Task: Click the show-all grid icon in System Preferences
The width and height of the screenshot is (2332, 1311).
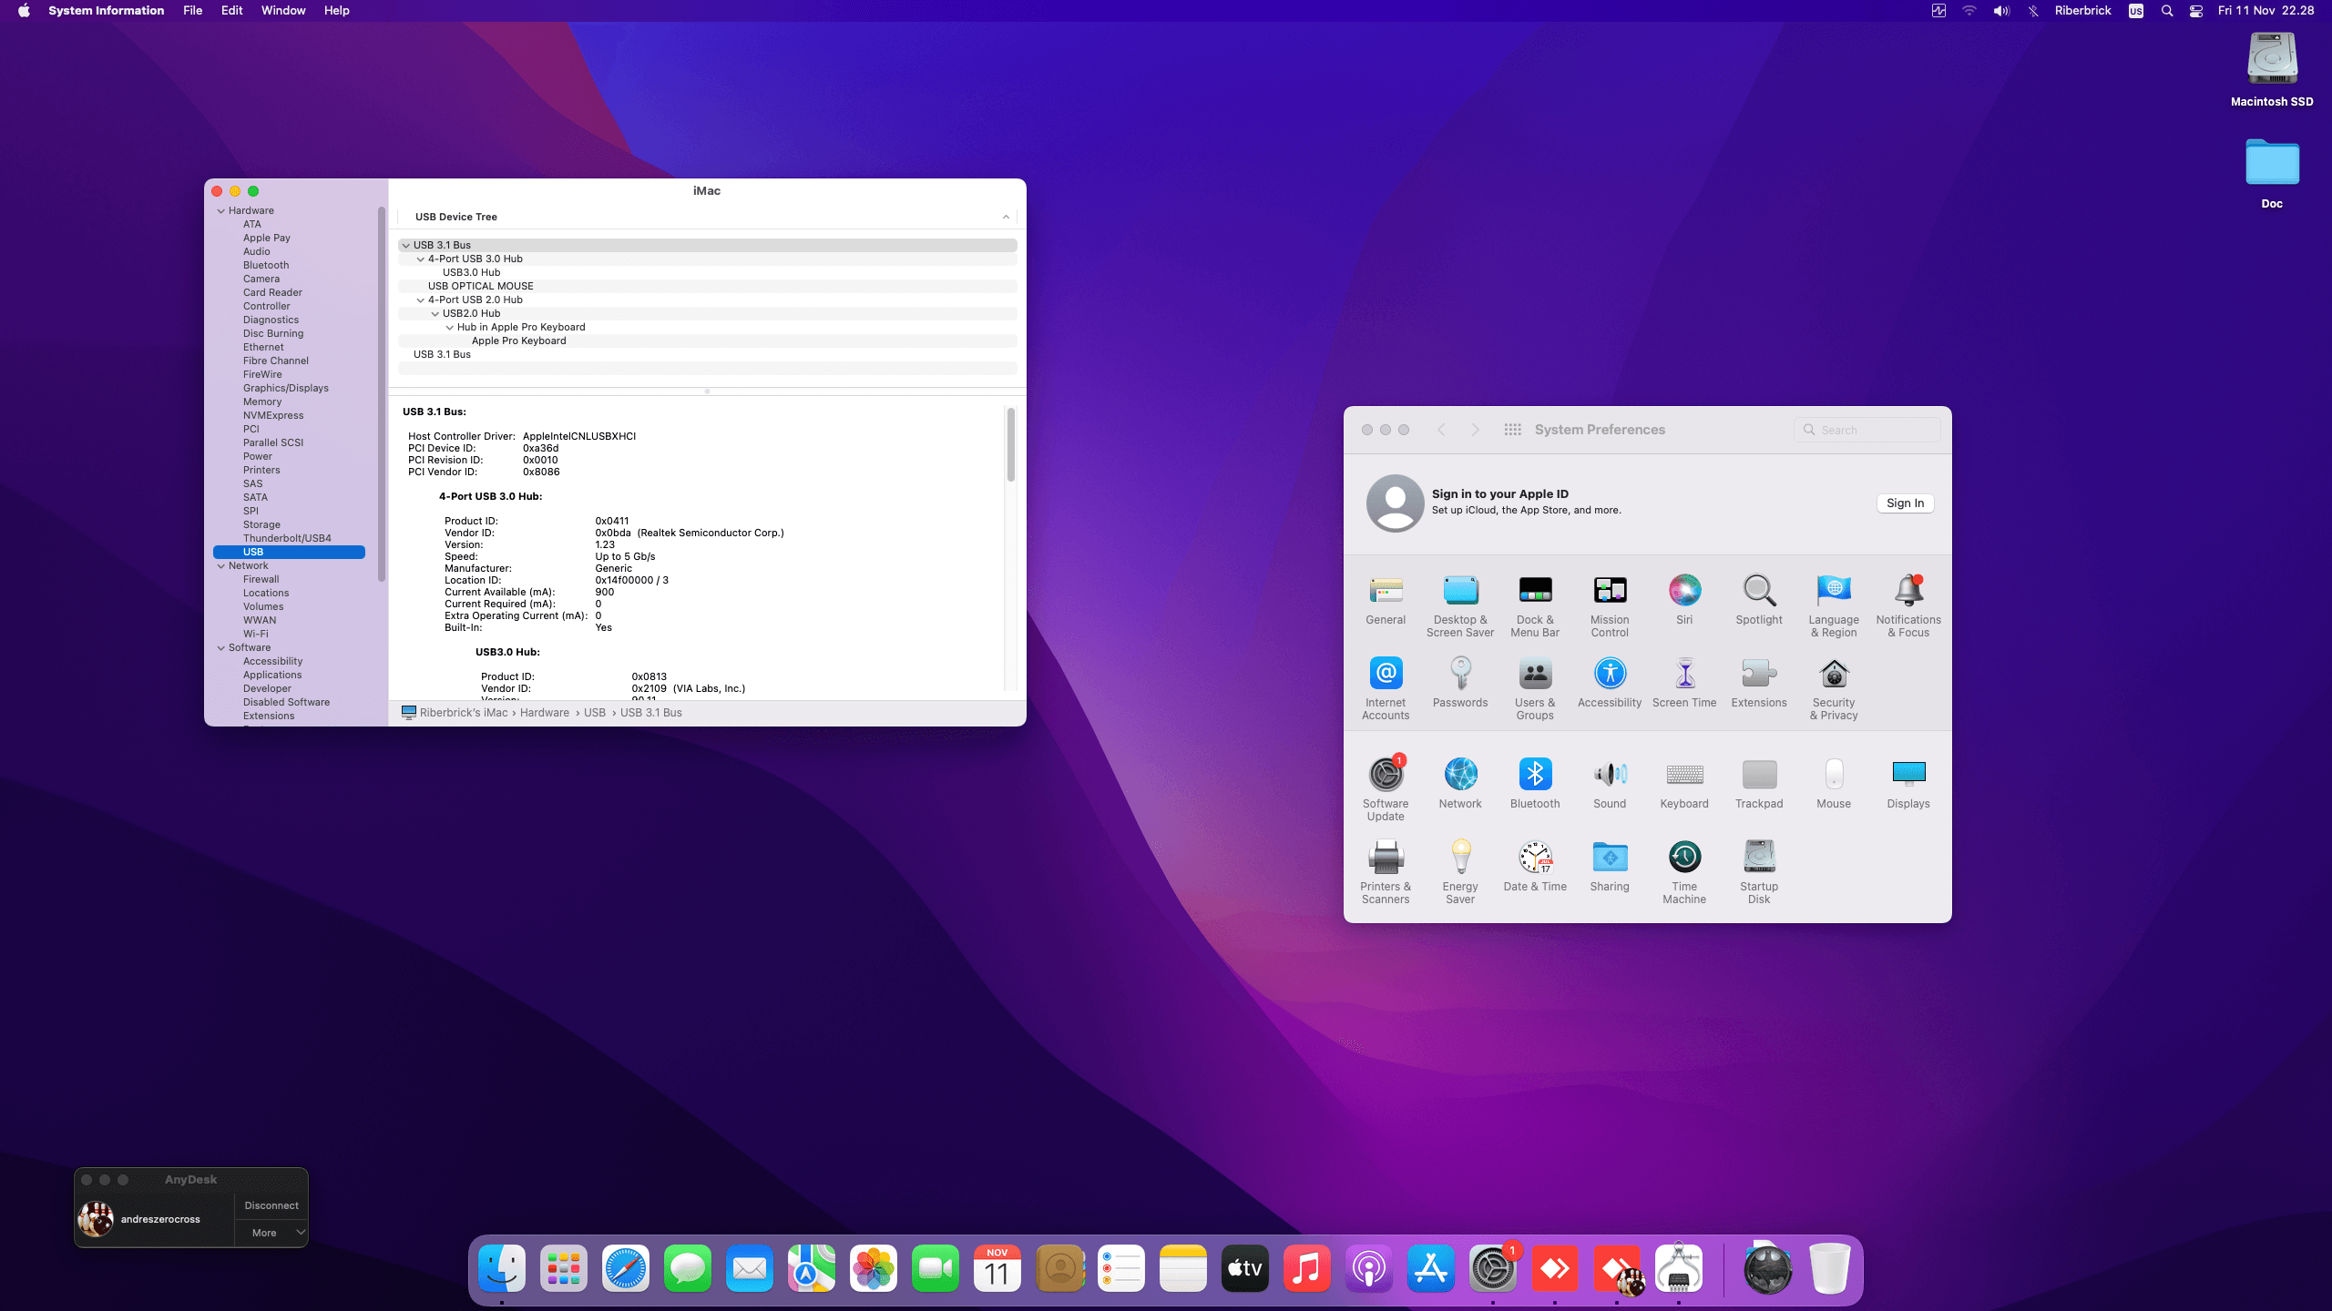Action: (1513, 430)
